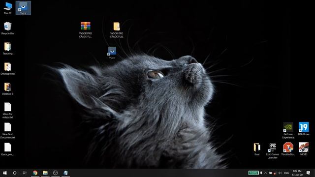315x177 pixels.
Task: Switch to Google Chrome in the taskbar
Action: pos(35,173)
